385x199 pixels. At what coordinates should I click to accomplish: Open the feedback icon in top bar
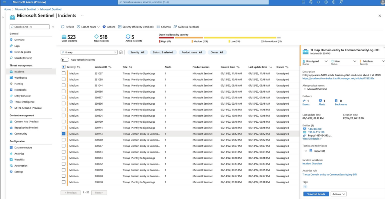coord(341,2)
